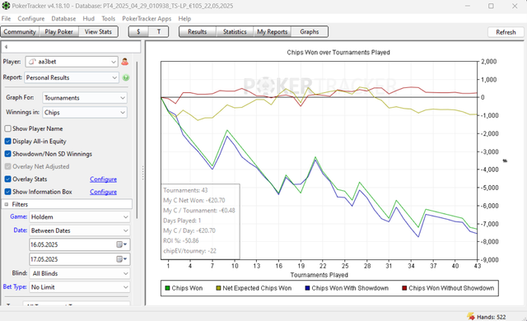The width and height of the screenshot is (527, 321).
Task: Open the Statistics tab
Action: [x=235, y=31]
